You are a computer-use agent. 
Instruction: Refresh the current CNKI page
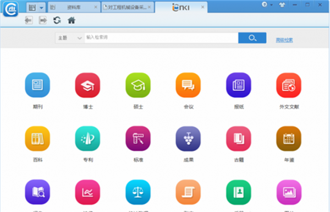[57, 20]
